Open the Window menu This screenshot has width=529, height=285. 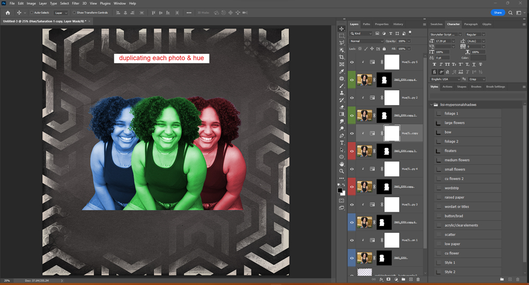point(120,3)
